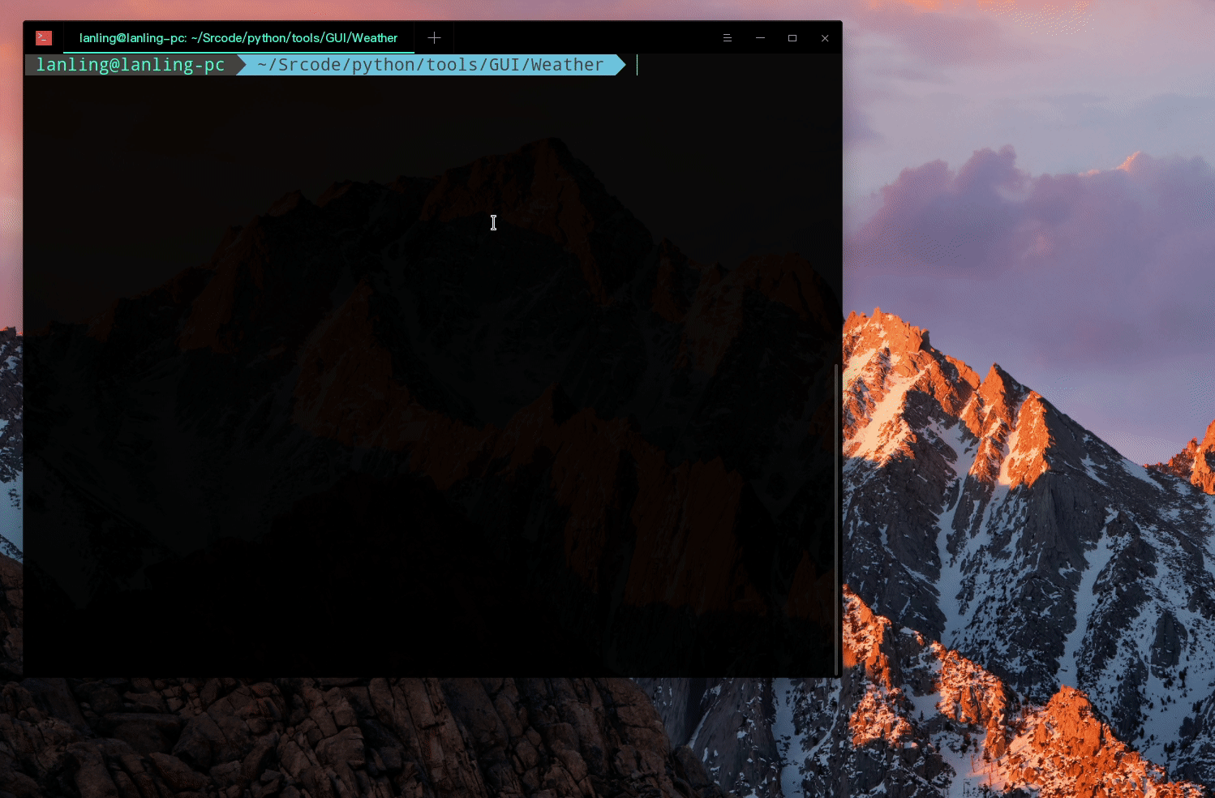The height and width of the screenshot is (798, 1215).
Task: Click the desktop wallpaper below the terminal window
Action: coord(406,738)
